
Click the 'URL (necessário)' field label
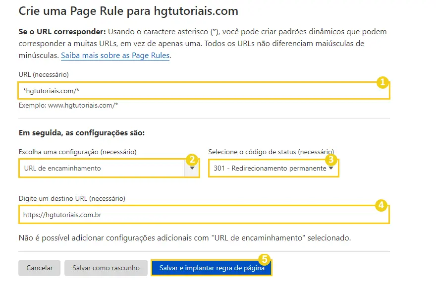click(44, 74)
